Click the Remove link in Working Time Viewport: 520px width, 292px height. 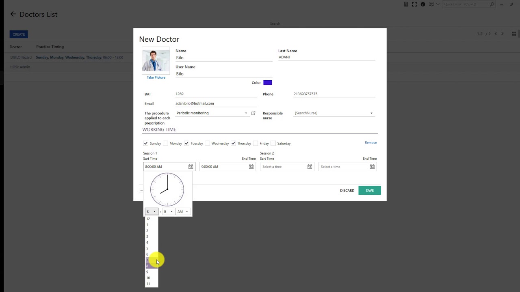[371, 143]
